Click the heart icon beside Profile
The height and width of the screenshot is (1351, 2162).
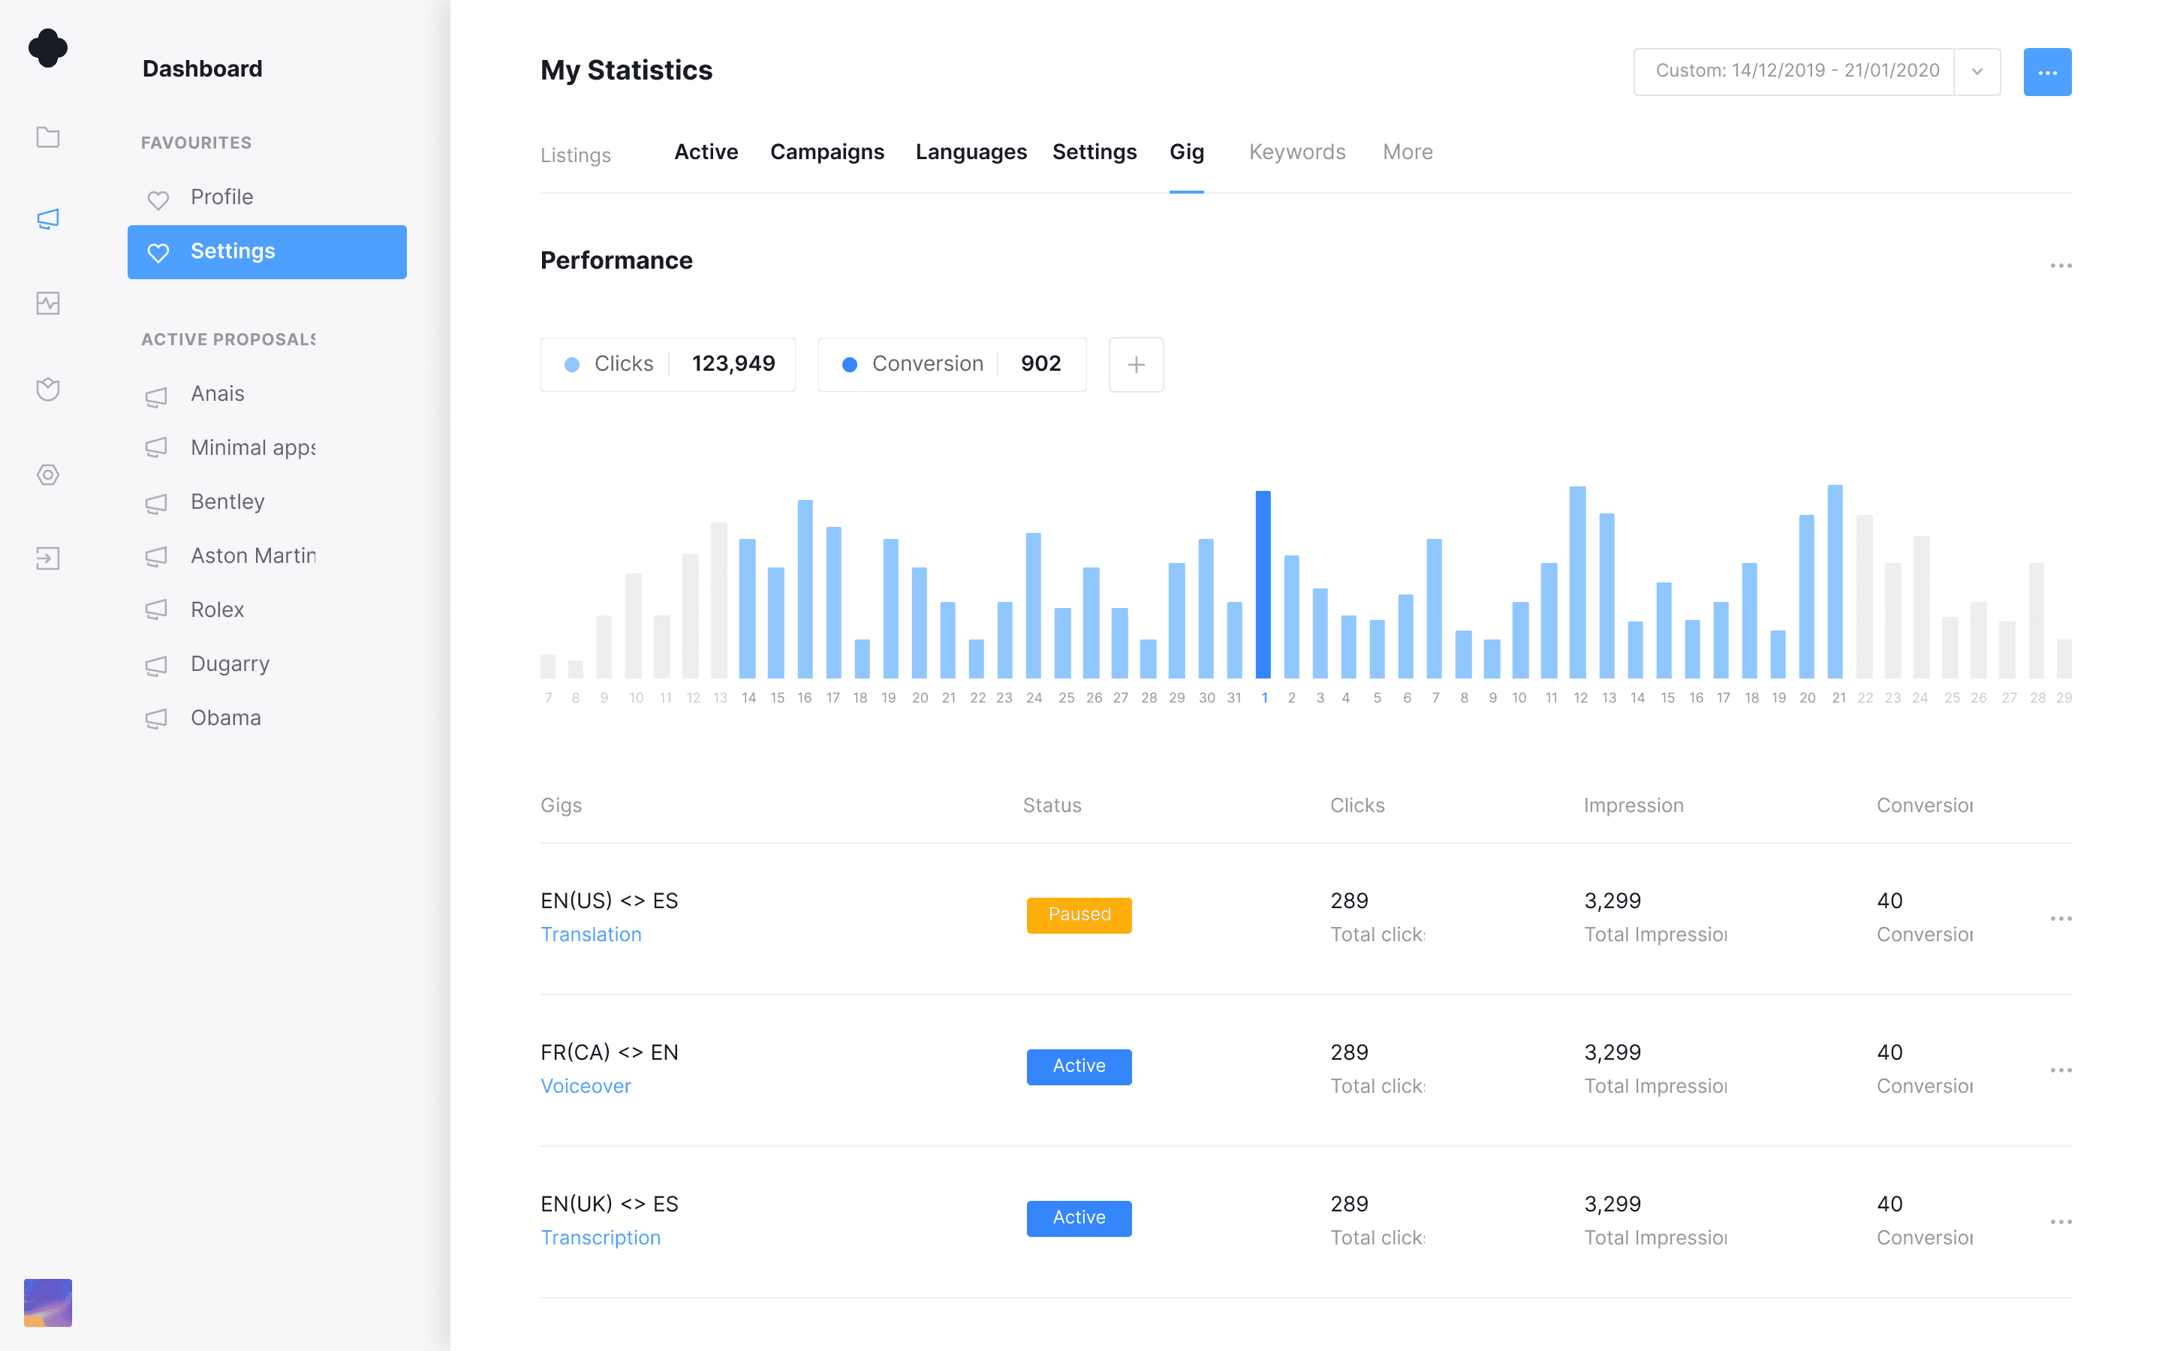(x=158, y=198)
